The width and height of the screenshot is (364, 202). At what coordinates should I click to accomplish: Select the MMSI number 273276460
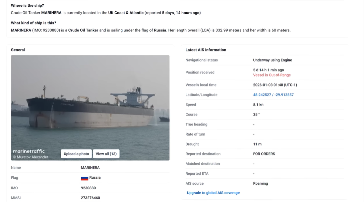[90, 198]
